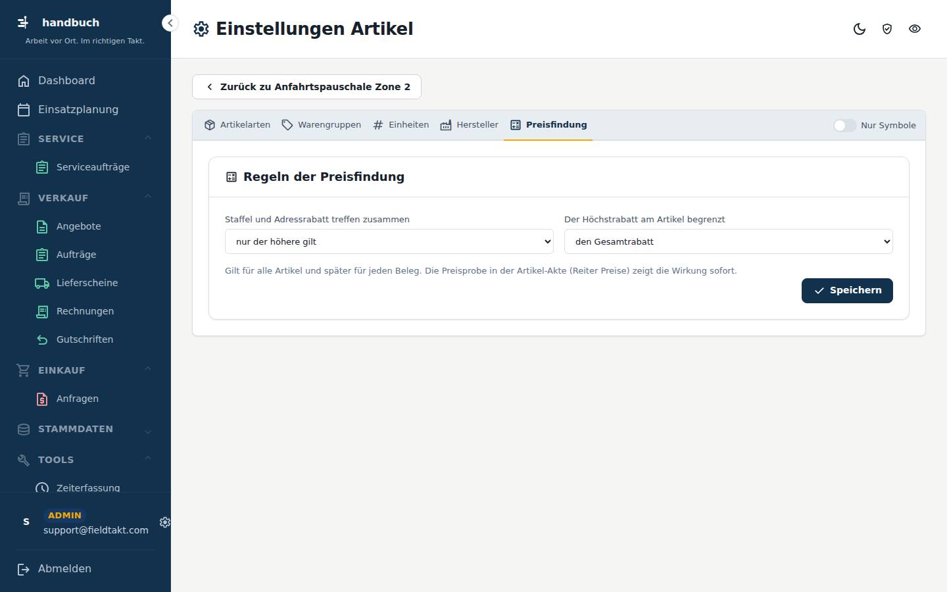Click the Dashboard house icon
This screenshot has height=592, width=947.
[24, 81]
